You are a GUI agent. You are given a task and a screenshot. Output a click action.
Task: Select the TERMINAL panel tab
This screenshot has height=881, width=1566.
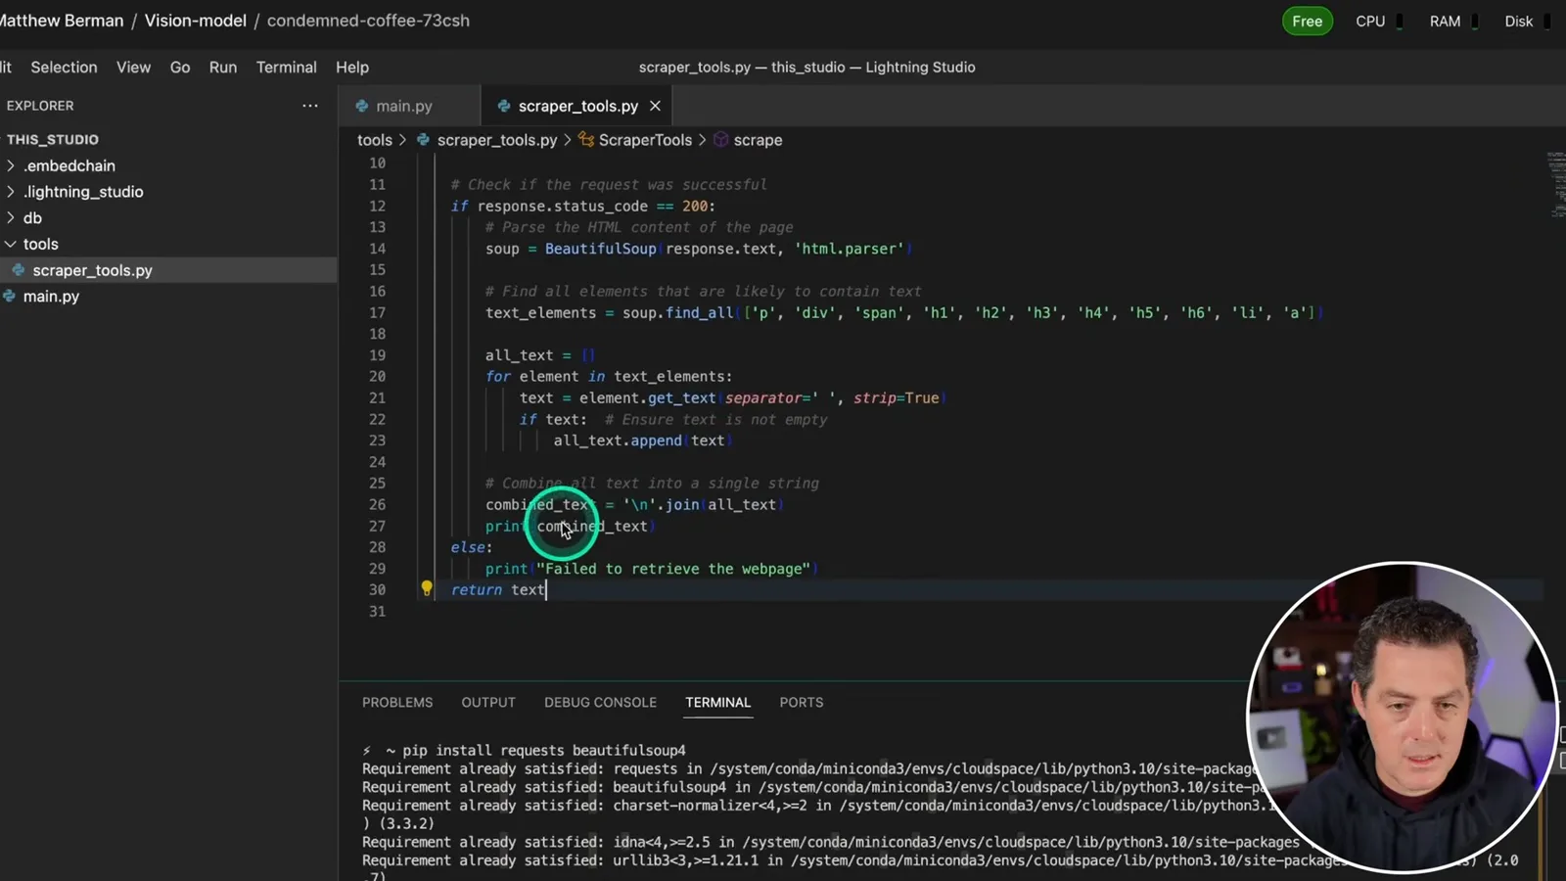pos(717,702)
